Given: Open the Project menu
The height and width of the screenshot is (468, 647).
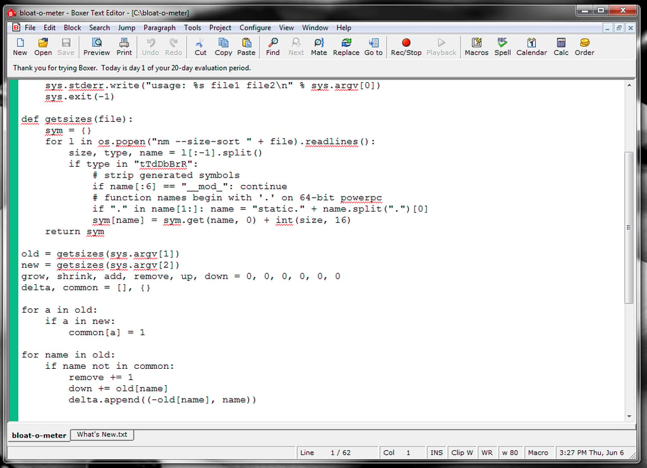Looking at the screenshot, I should pos(220,28).
